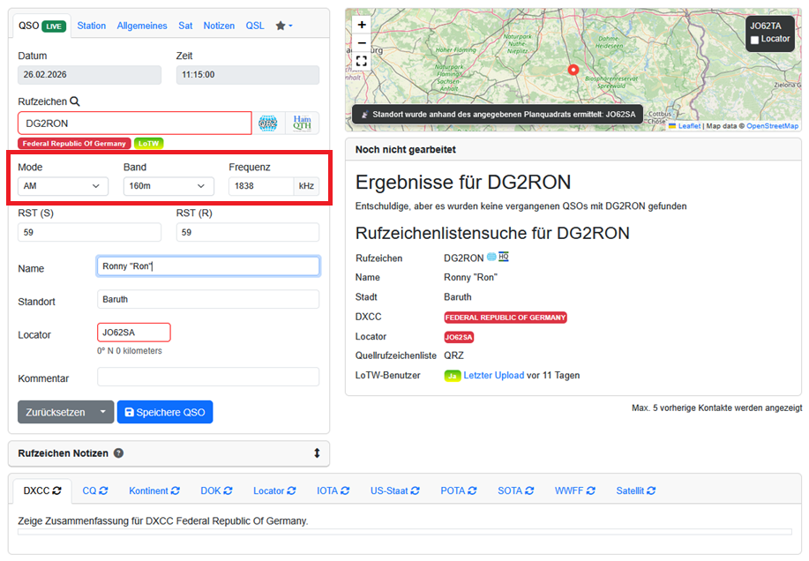Viewport: 809px width, 561px height.
Task: Toggle map fullscreen view
Action: tap(362, 61)
